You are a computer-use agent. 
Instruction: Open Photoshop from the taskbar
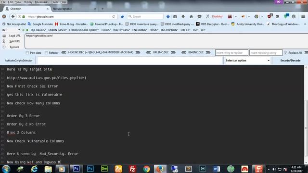click(76, 169)
